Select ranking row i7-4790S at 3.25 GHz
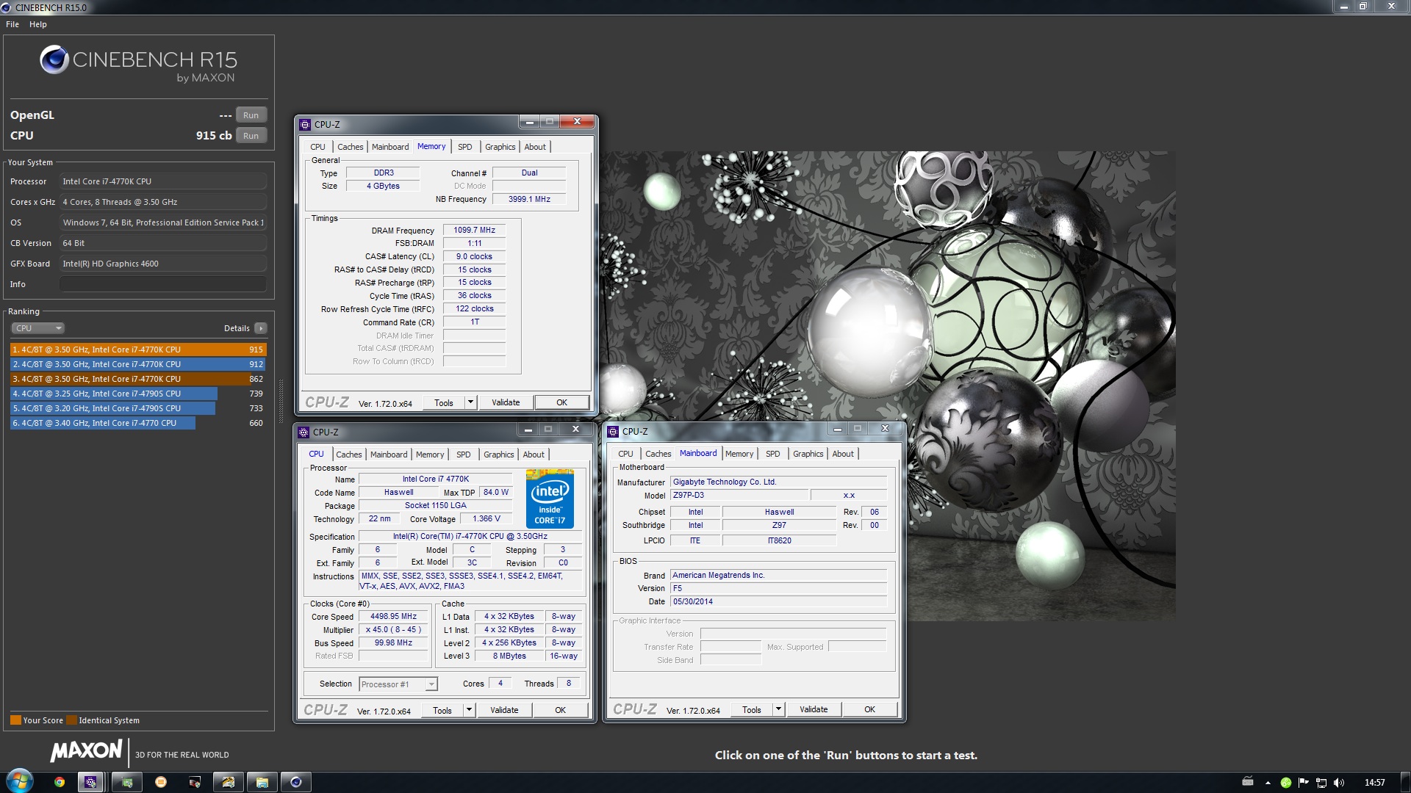1411x793 pixels. (x=138, y=394)
